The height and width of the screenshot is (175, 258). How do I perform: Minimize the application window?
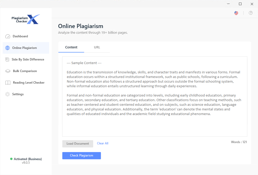[x=228, y=4]
